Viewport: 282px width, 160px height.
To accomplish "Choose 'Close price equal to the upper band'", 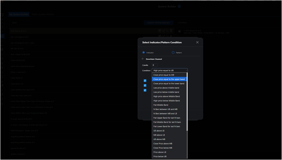I will pos(169,79).
